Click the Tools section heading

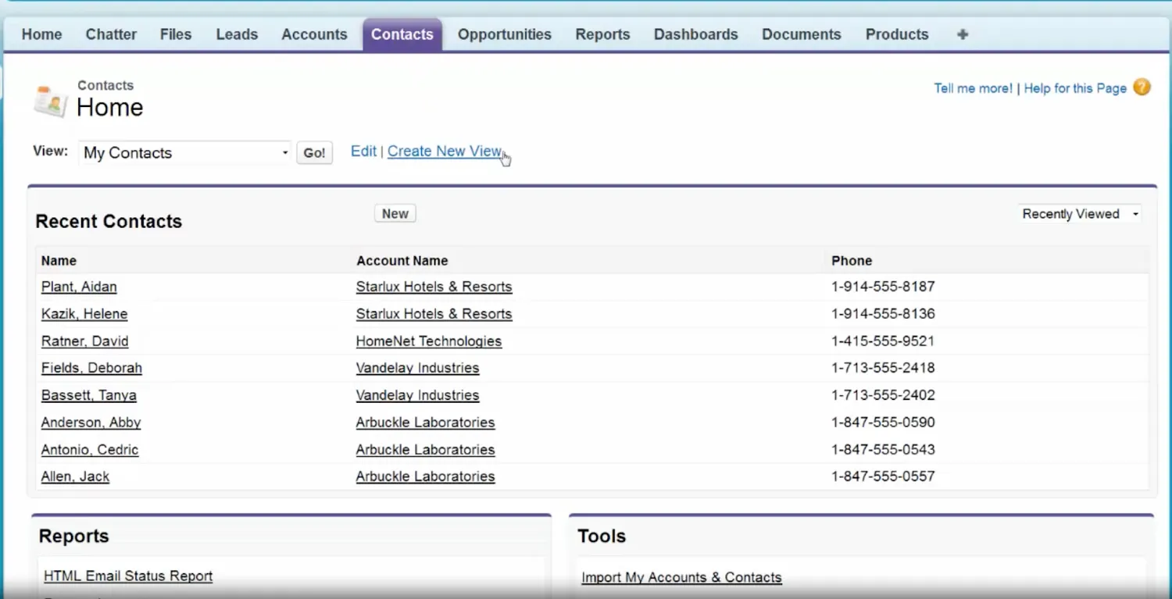[x=602, y=536]
